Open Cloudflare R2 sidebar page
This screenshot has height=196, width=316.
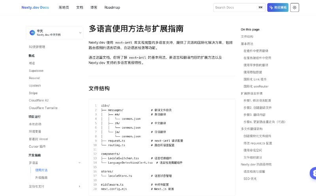pyautogui.click(x=39, y=100)
